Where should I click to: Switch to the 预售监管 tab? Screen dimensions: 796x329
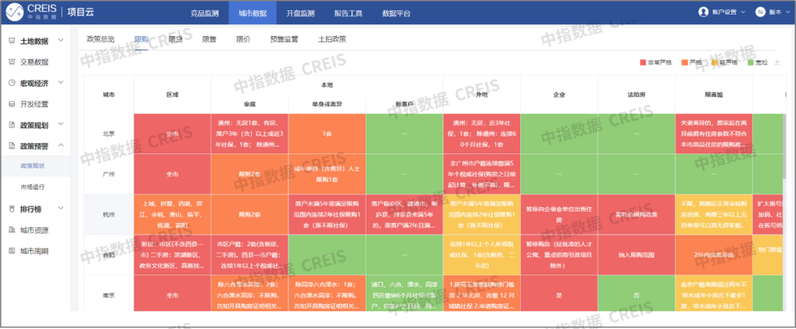tap(284, 39)
